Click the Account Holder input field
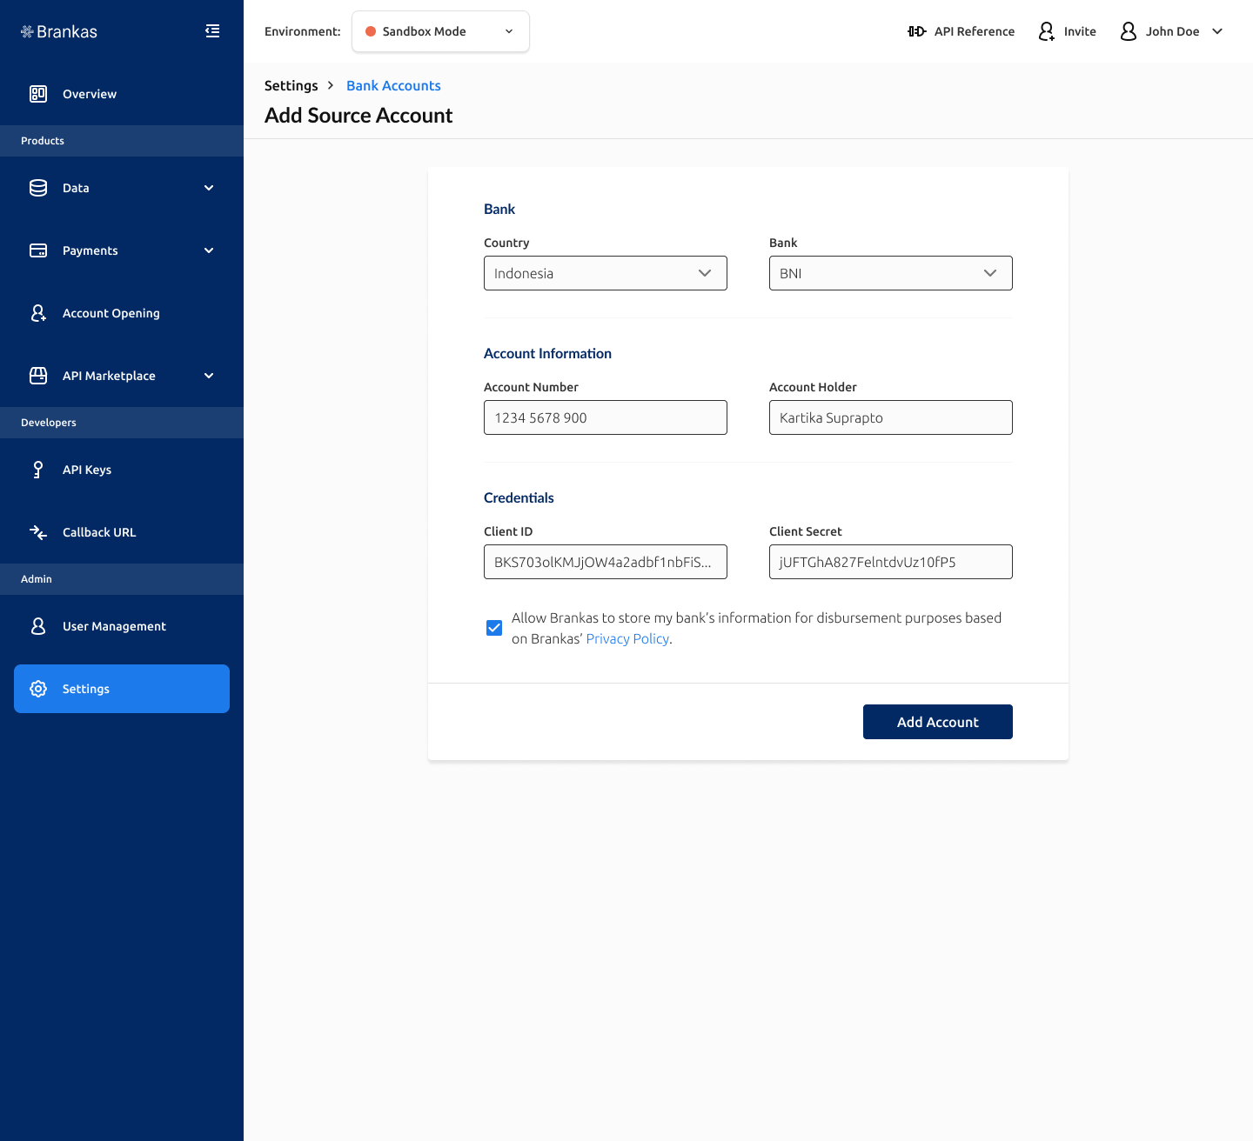The height and width of the screenshot is (1141, 1253). pyautogui.click(x=891, y=417)
